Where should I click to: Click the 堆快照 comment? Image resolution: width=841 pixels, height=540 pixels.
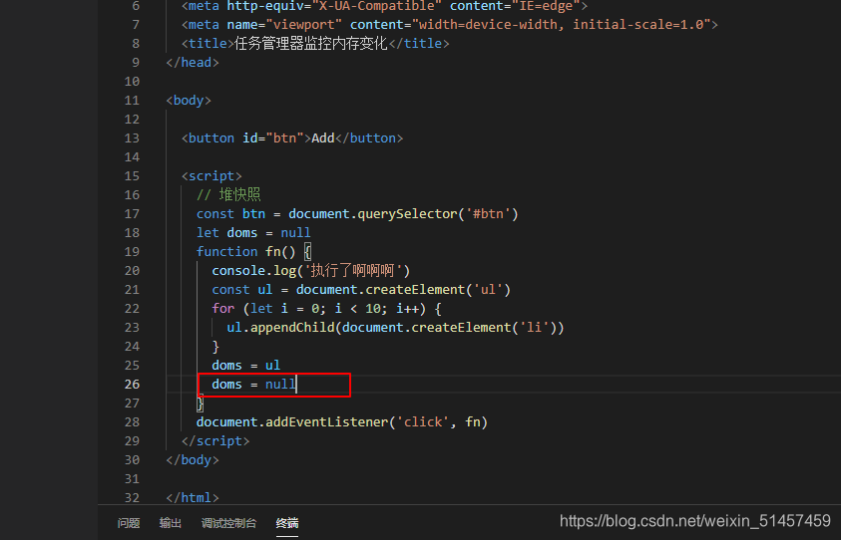228,195
